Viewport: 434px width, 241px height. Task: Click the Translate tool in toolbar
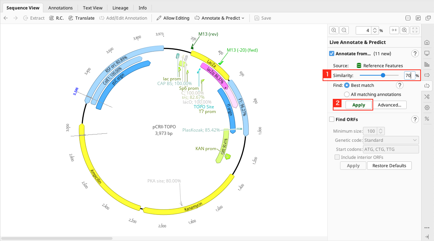(81, 18)
